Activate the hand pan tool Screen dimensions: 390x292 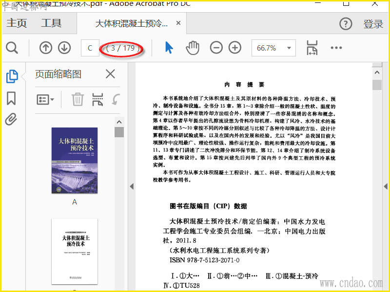(193, 48)
